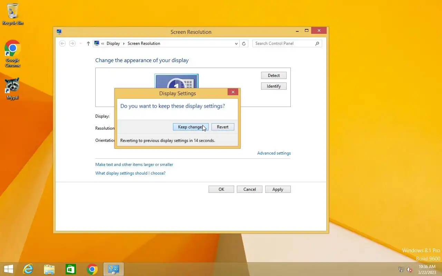Open Google Chrome desktop shortcut

click(13, 53)
